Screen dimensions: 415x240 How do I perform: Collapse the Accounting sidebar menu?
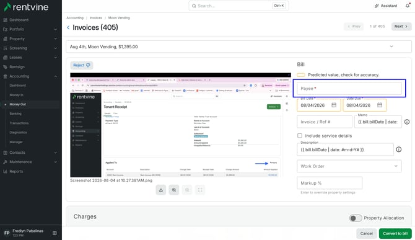pos(30,76)
